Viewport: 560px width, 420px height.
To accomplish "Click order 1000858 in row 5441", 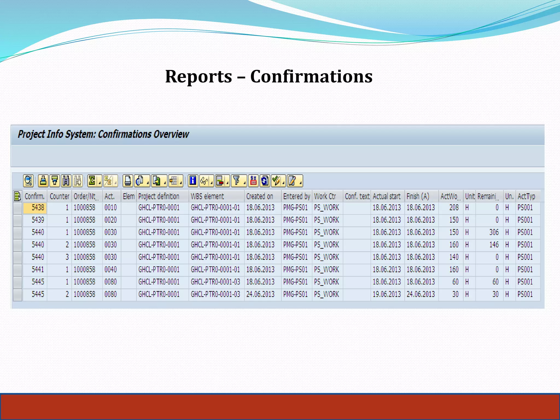I will pos(84,270).
